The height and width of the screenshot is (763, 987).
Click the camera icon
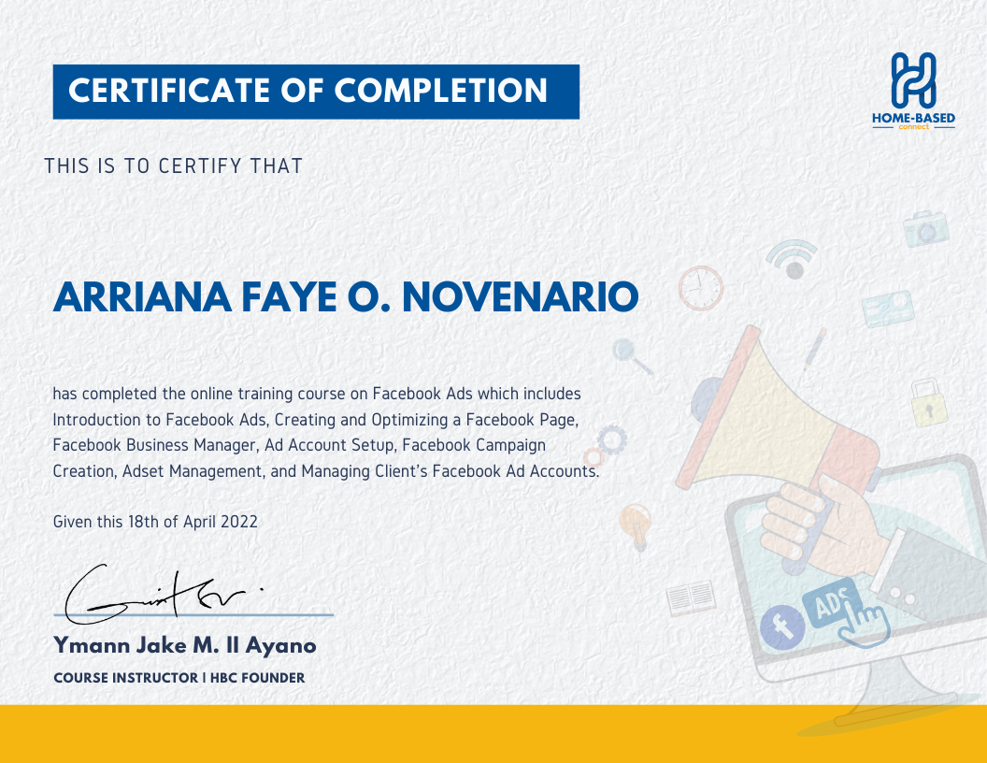pos(926,228)
